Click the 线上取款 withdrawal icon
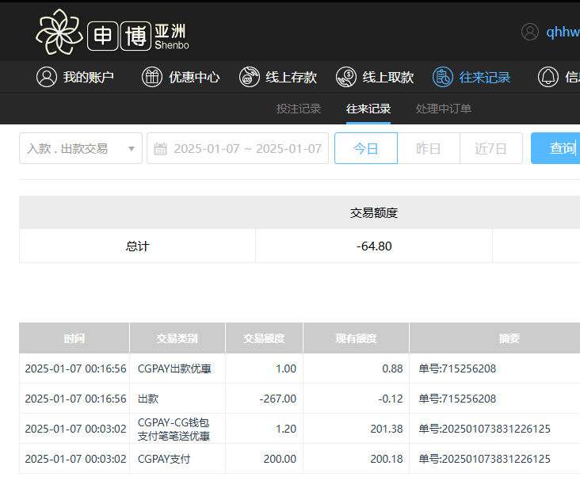580x481 pixels. [346, 77]
